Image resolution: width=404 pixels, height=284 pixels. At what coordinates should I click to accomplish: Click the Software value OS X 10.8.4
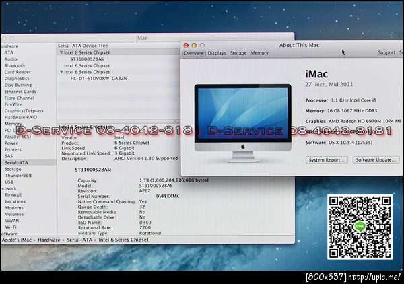pos(350,143)
